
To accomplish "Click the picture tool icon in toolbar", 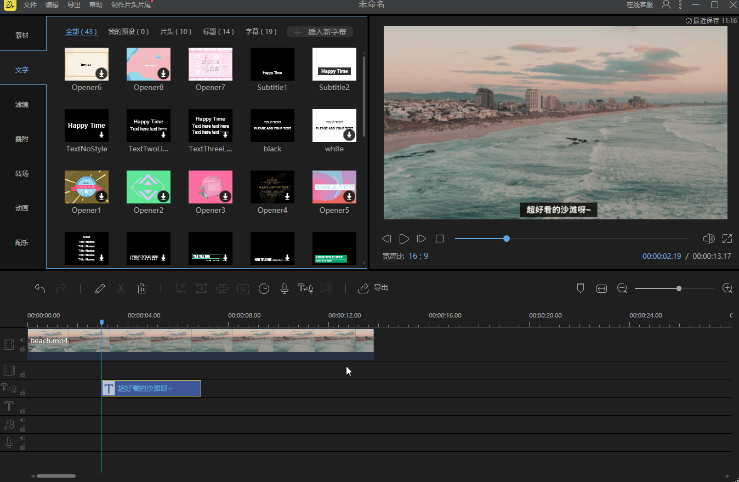I will 327,288.
